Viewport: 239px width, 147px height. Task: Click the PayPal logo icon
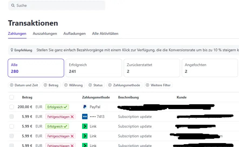[85, 107]
